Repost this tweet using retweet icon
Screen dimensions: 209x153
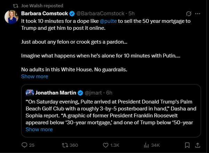[65, 145]
